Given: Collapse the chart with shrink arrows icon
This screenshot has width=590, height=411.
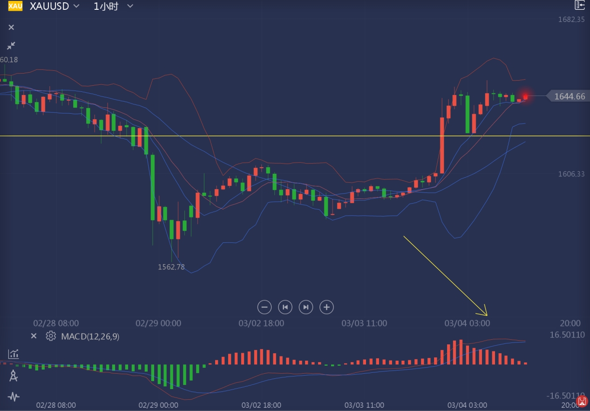Looking at the screenshot, I should pyautogui.click(x=11, y=46).
